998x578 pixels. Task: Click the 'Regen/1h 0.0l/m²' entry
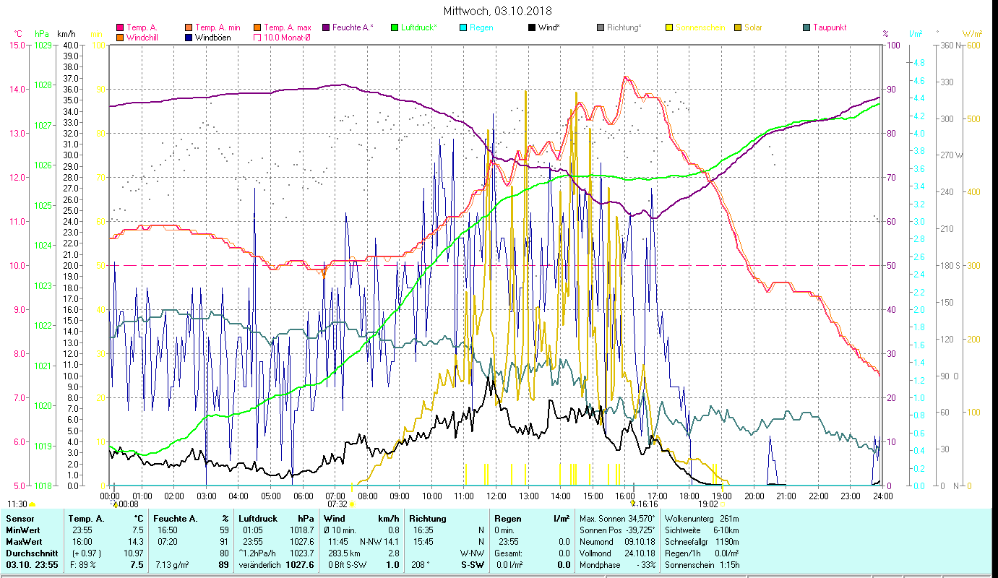pos(701,553)
